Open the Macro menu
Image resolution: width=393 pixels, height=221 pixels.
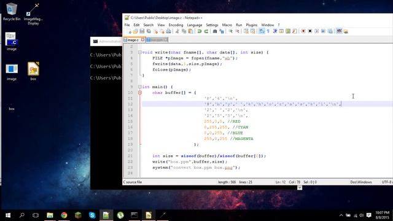point(227,25)
